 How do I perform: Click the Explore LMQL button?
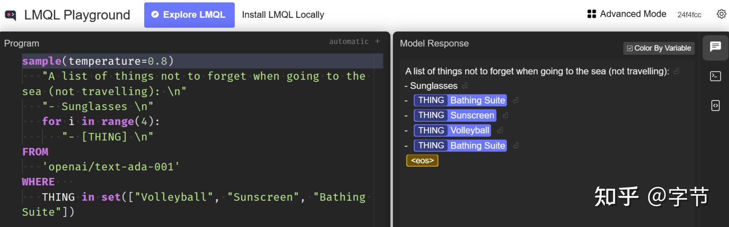pos(189,15)
